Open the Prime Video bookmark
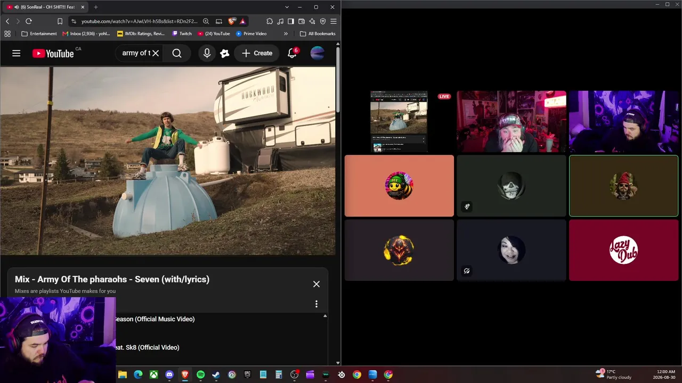682x383 pixels. click(251, 34)
